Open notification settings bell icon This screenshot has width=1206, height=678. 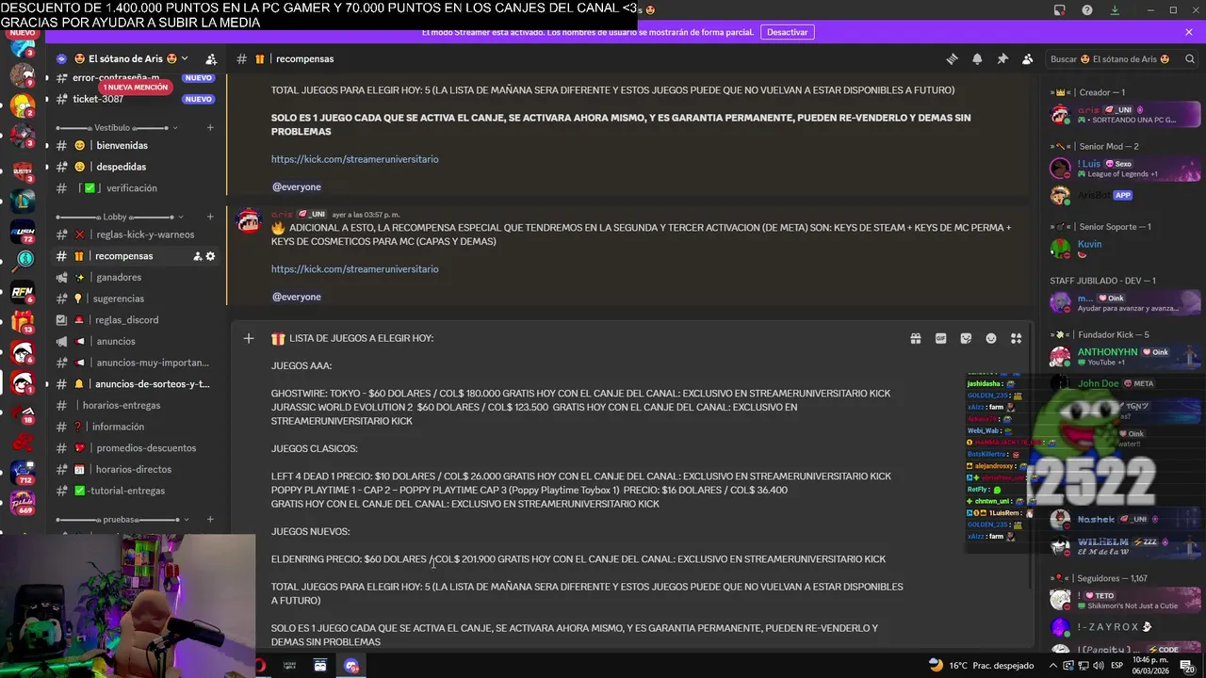tap(977, 58)
